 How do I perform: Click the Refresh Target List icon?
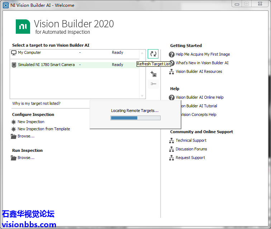click(153, 54)
